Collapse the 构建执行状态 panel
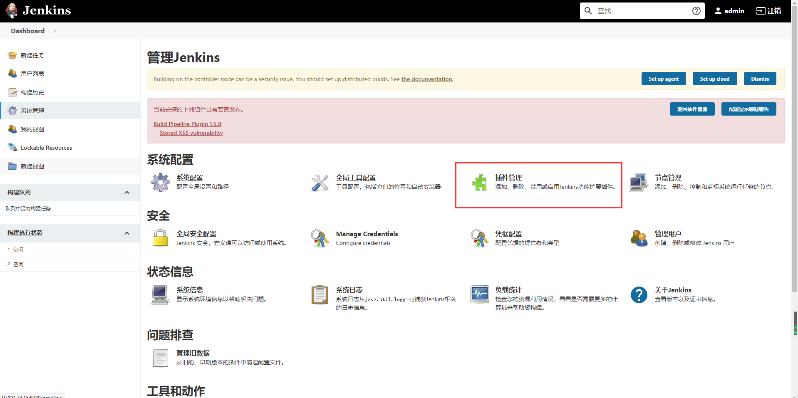This screenshot has height=398, width=798. (127, 233)
